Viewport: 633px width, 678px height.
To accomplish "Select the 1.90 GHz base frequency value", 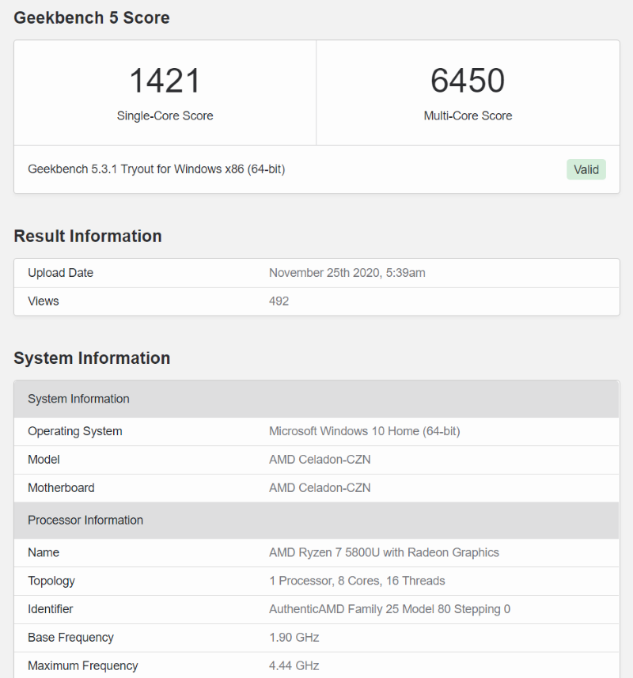I will point(294,638).
